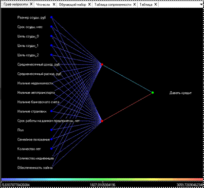
Task: Select the blue node of Семейное положение
Action: click(x=52, y=139)
